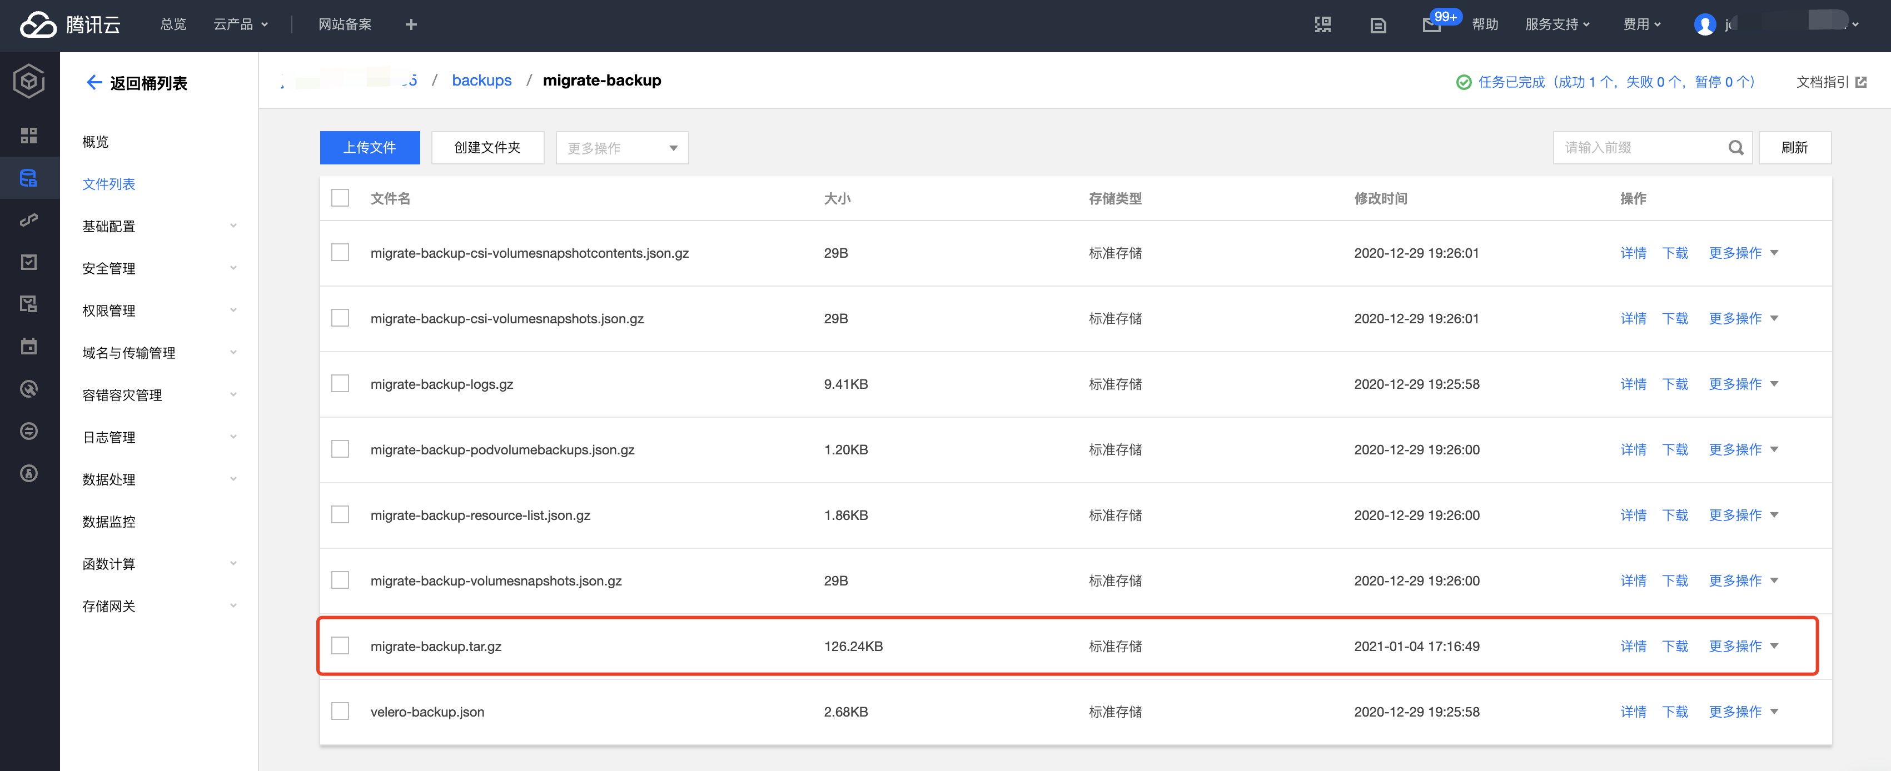Open the grid overview sidebar icon
The height and width of the screenshot is (771, 1891).
coord(29,135)
